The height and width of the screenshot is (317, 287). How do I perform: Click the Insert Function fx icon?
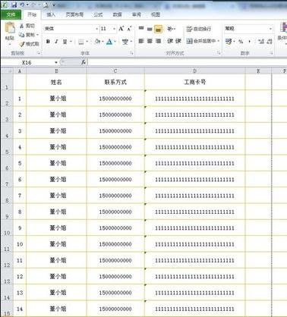84,62
